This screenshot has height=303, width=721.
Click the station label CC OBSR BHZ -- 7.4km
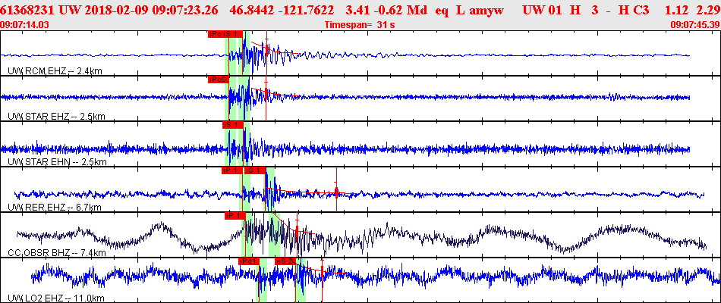point(57,253)
